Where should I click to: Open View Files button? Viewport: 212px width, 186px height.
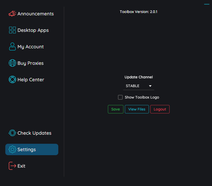click(137, 109)
